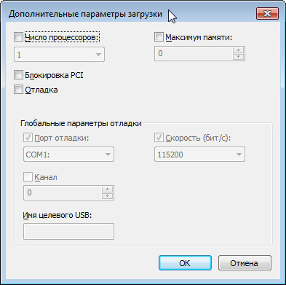
Task: Enable the Число процессоров checkbox
Action: pos(18,37)
